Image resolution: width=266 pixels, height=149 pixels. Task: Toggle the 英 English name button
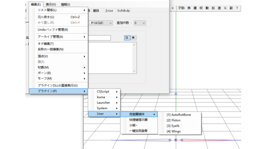tap(133, 38)
